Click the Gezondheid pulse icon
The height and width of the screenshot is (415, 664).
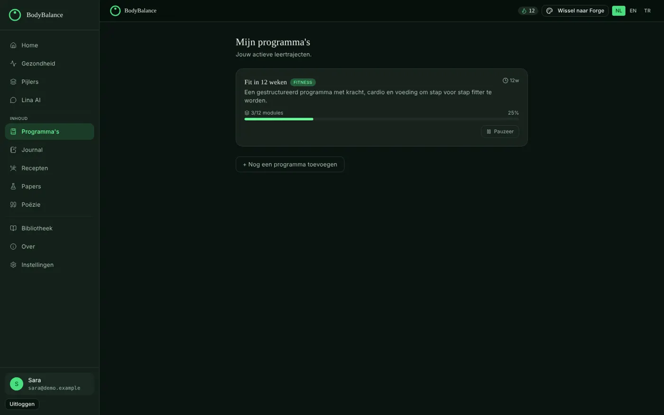[13, 64]
